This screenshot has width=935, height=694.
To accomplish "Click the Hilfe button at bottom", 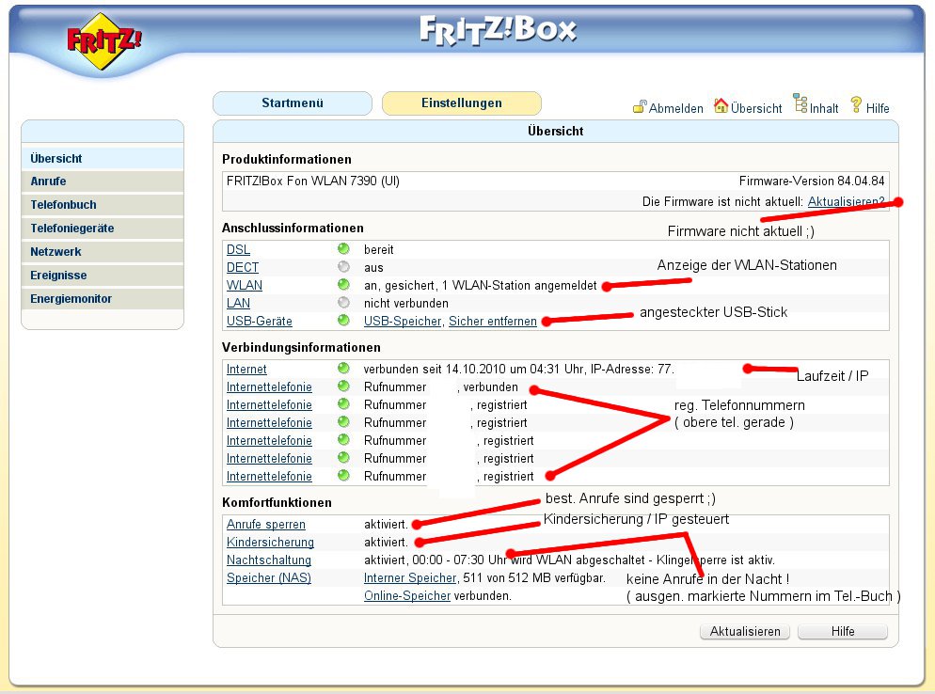I will (x=843, y=631).
